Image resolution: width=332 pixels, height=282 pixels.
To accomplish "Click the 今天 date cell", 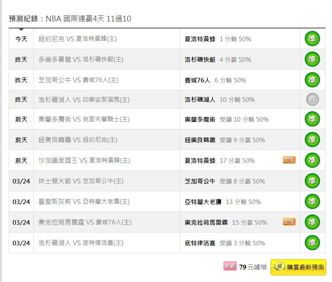I will click(21, 39).
